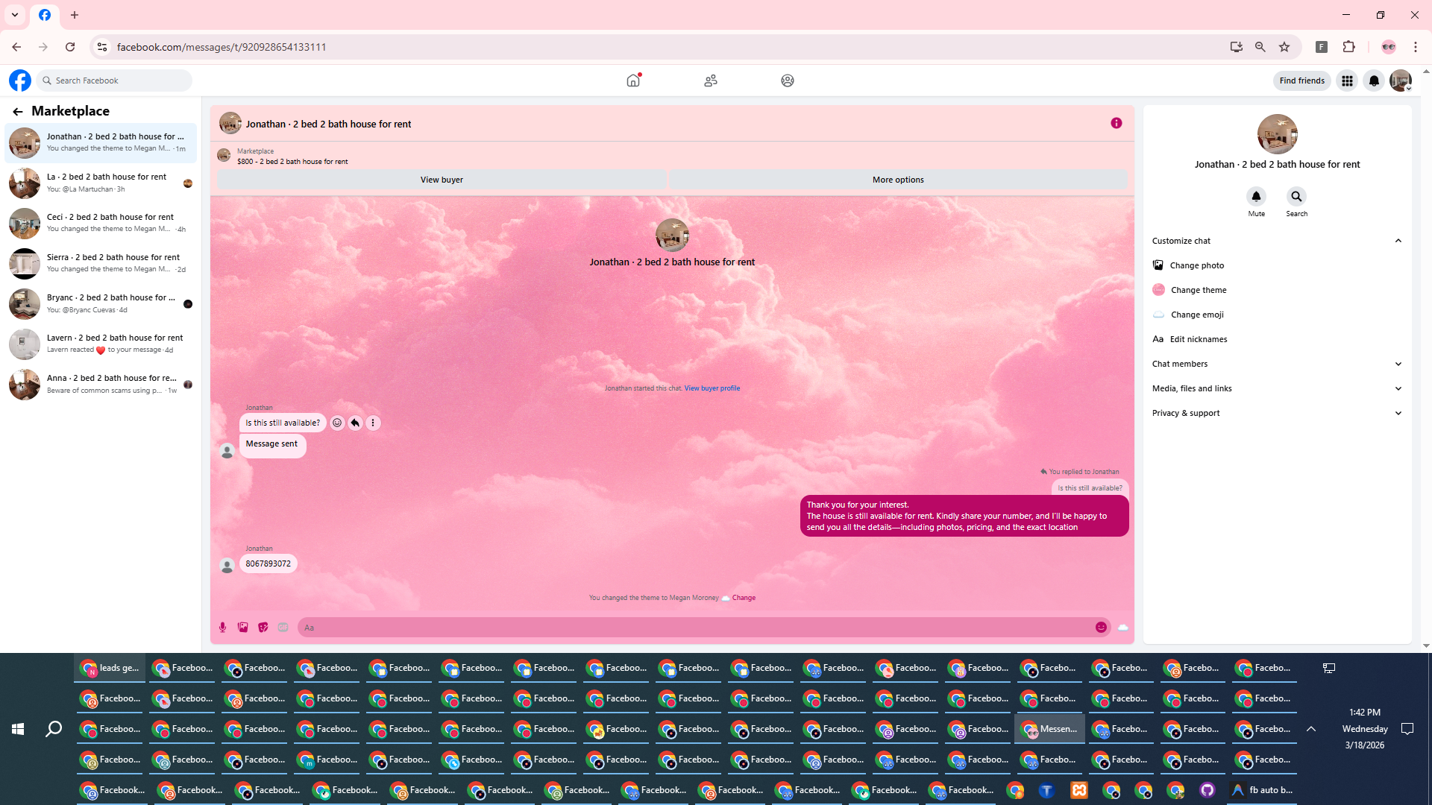
Task: Open the GIF picker icon
Action: pos(283,628)
